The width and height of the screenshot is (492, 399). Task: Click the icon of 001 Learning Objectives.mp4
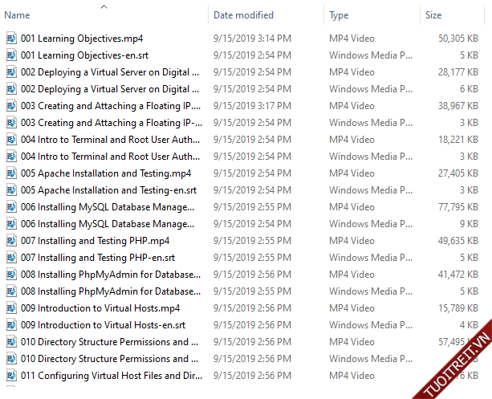tap(11, 38)
